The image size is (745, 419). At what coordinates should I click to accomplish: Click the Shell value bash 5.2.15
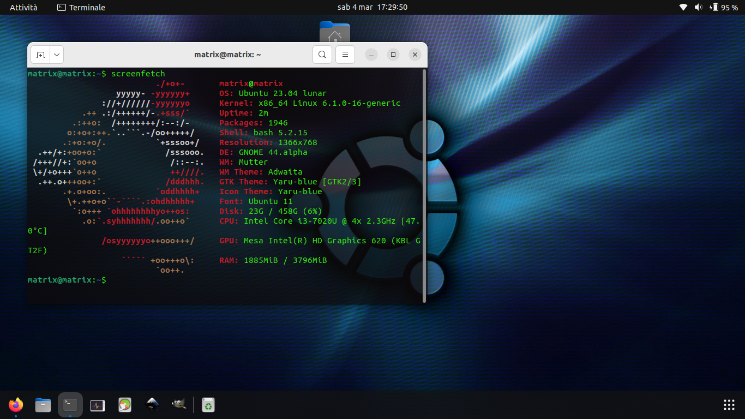coord(280,133)
